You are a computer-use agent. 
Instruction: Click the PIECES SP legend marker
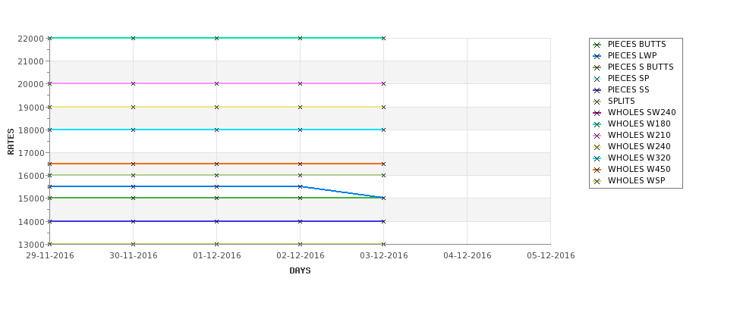pyautogui.click(x=597, y=79)
